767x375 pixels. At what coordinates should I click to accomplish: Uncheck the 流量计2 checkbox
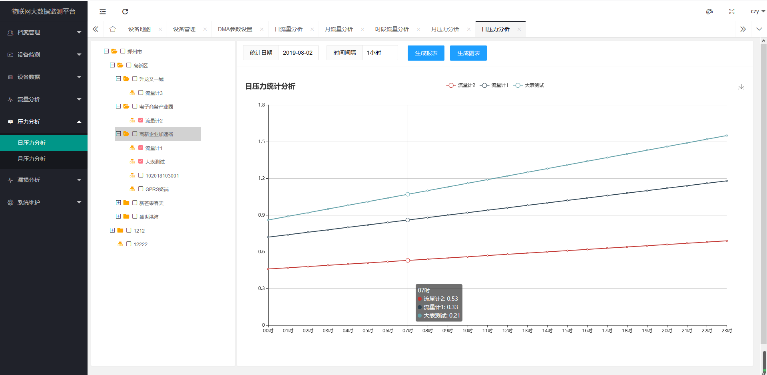click(x=141, y=120)
